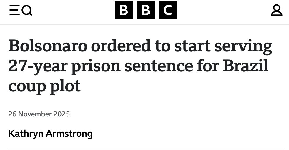Open the hamburger navigation menu
Viewport: 289px width, 150px height.
click(x=14, y=11)
